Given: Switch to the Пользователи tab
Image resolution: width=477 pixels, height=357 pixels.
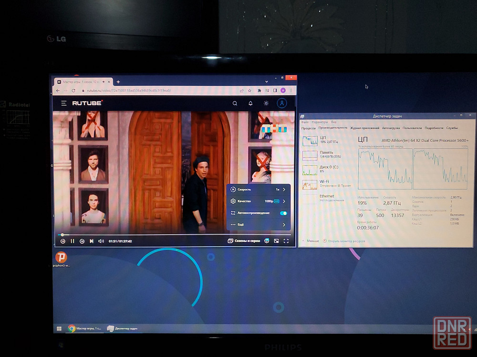Looking at the screenshot, I should [x=412, y=128].
